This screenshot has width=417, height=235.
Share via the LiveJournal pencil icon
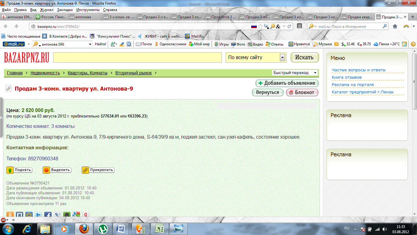click(x=57, y=215)
